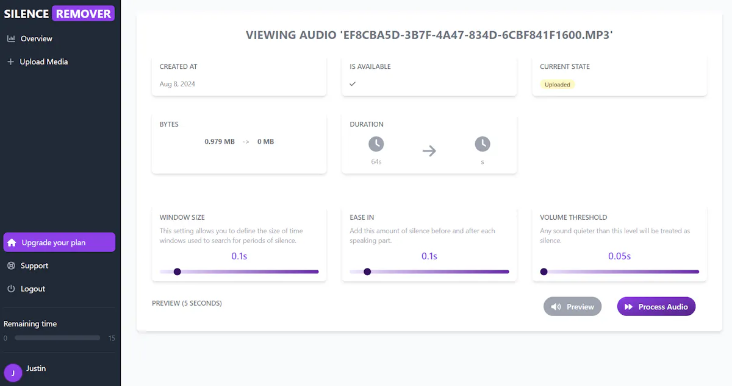The width and height of the screenshot is (732, 386).
Task: Click the Upgrade your plan button
Action: pyautogui.click(x=59, y=242)
